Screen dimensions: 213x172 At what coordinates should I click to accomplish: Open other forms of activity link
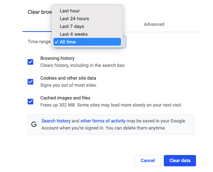[x=103, y=121]
